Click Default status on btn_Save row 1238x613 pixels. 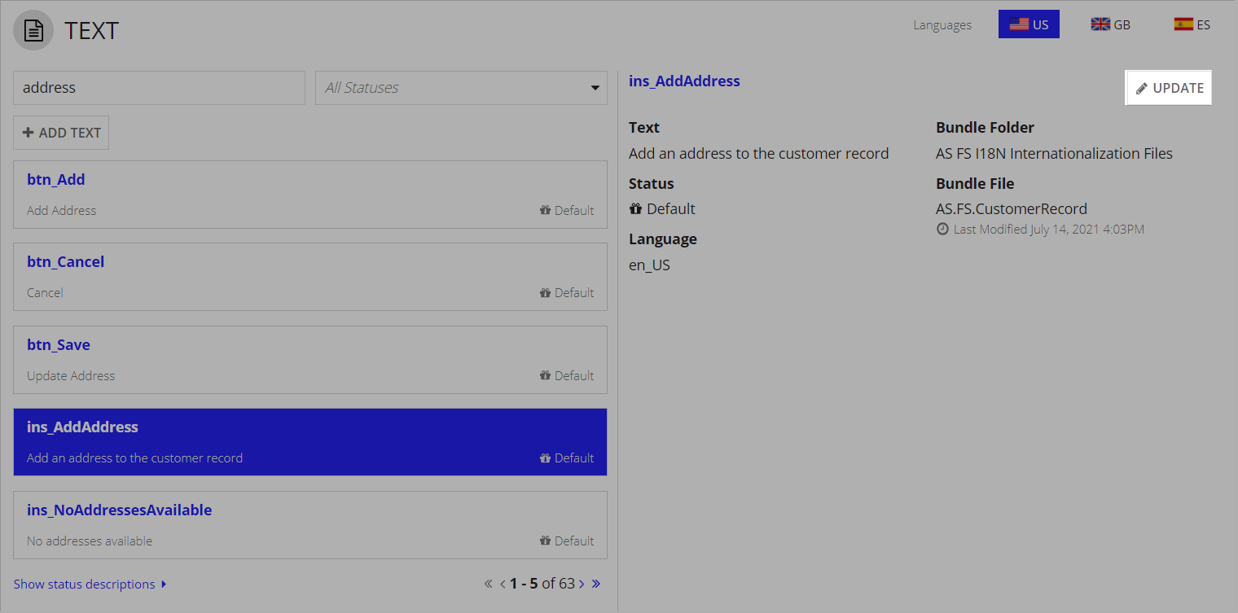[x=567, y=375]
